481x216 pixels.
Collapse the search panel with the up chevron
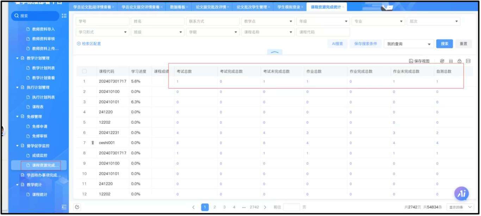pyautogui.click(x=275, y=52)
